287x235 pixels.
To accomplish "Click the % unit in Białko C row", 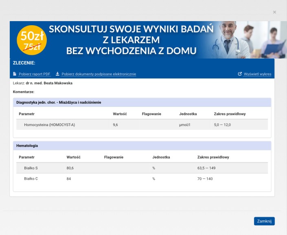I will (x=154, y=179).
